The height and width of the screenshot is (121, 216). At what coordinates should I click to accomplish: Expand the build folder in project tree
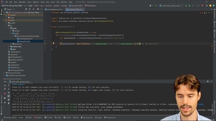(6, 20)
